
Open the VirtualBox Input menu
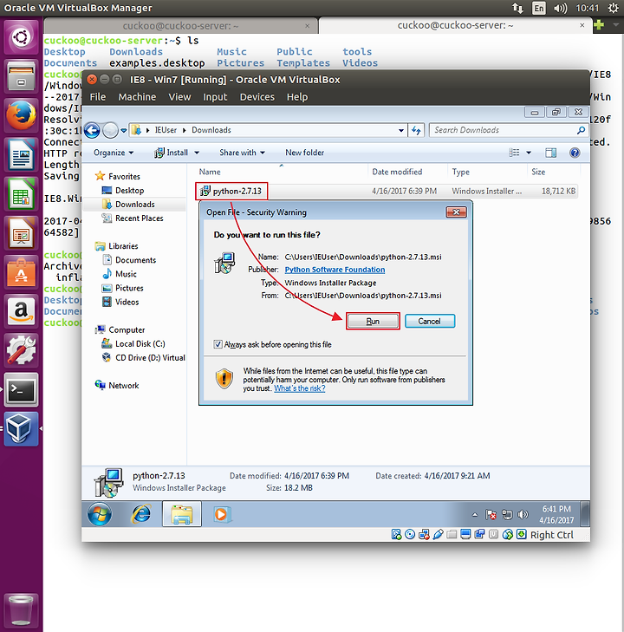click(215, 97)
